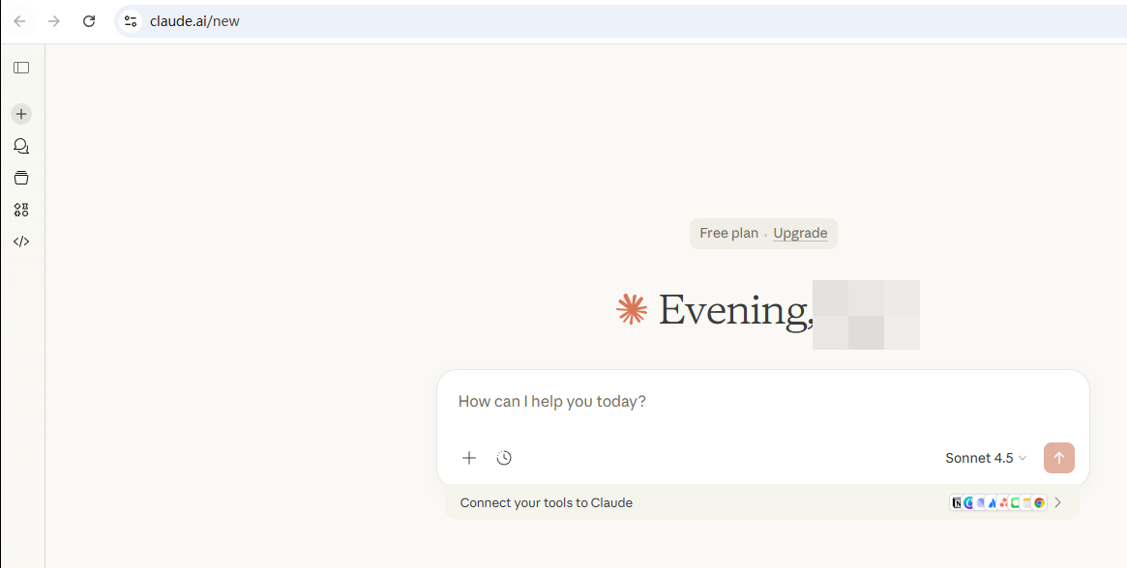Start a new chat with plus icon in sidebar
This screenshot has height=568, width=1127.
(21, 114)
